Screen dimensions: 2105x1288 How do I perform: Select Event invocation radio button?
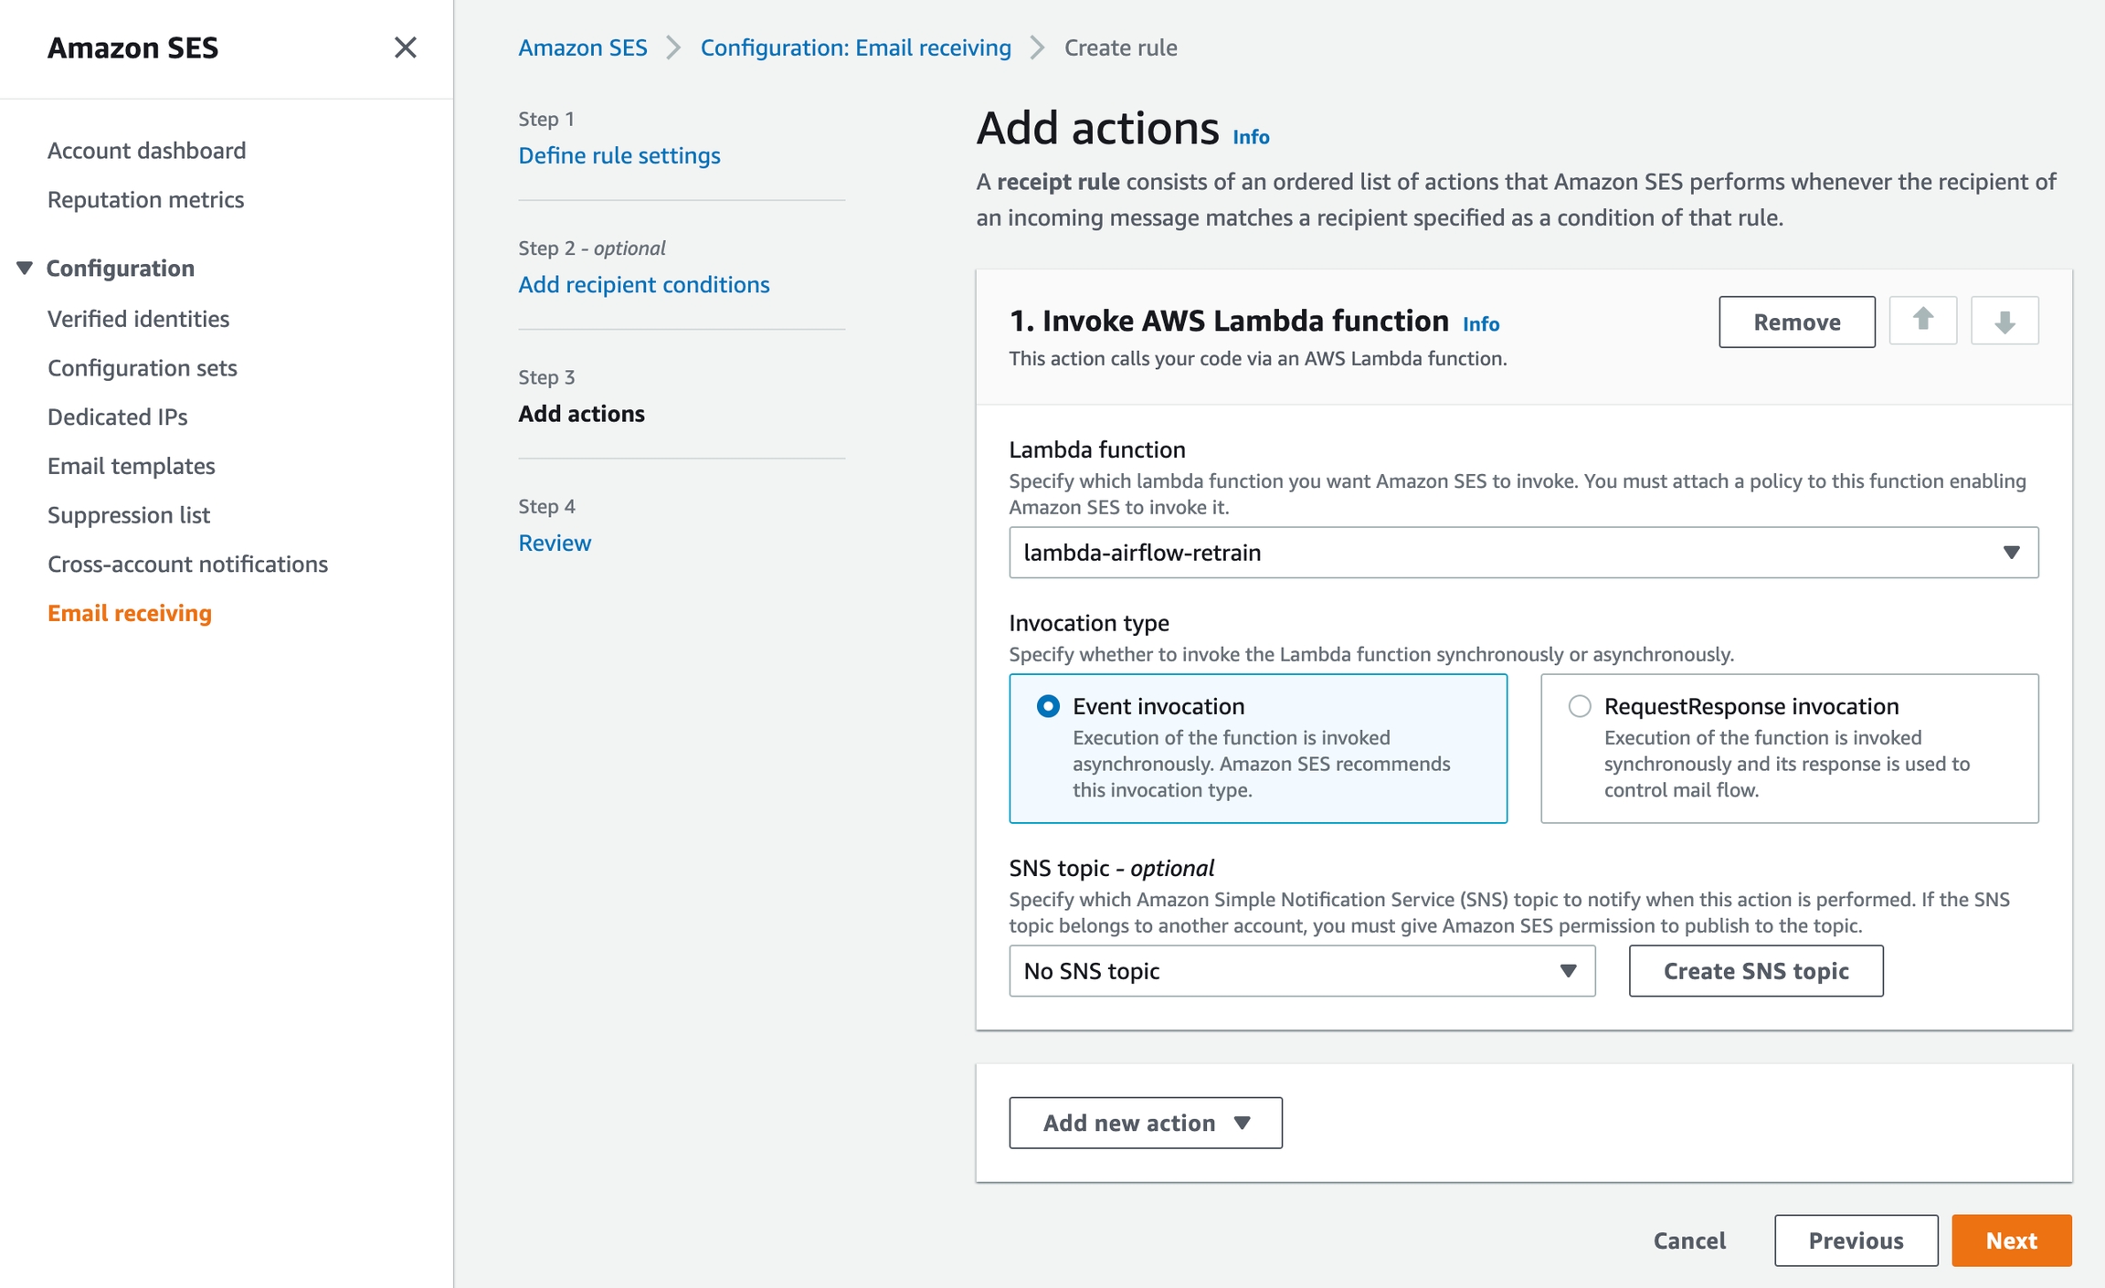click(x=1048, y=706)
